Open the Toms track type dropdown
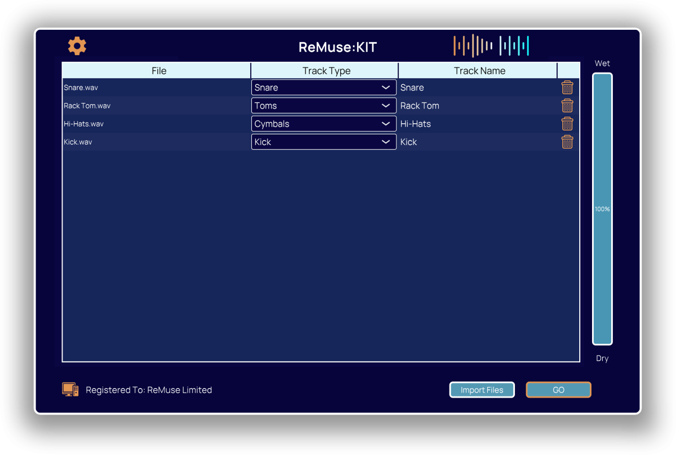Screen dimensions: 676x455 point(324,105)
